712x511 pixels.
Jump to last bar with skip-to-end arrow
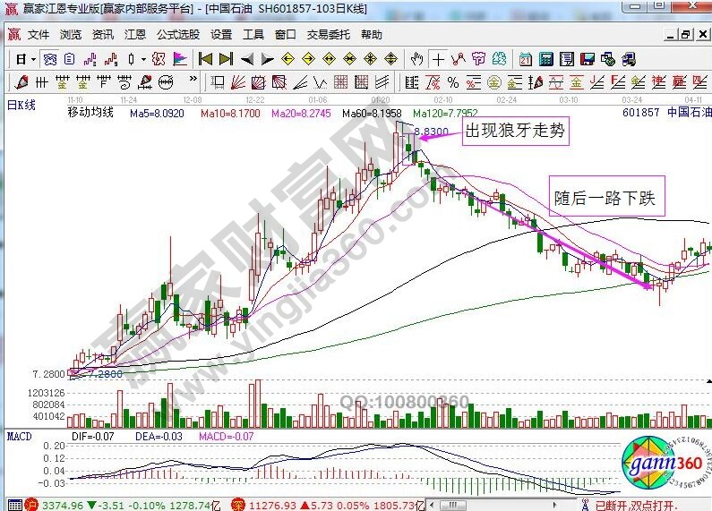(x=225, y=59)
